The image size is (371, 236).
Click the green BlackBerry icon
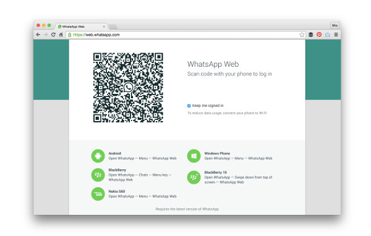(98, 175)
